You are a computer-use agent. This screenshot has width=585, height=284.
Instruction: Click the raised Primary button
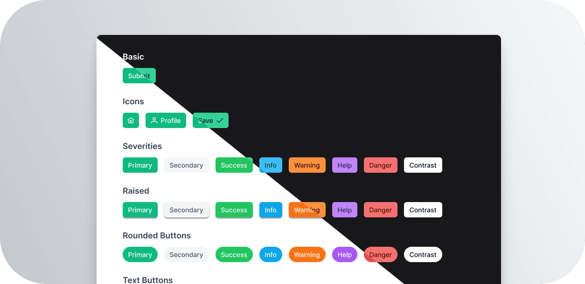point(140,210)
